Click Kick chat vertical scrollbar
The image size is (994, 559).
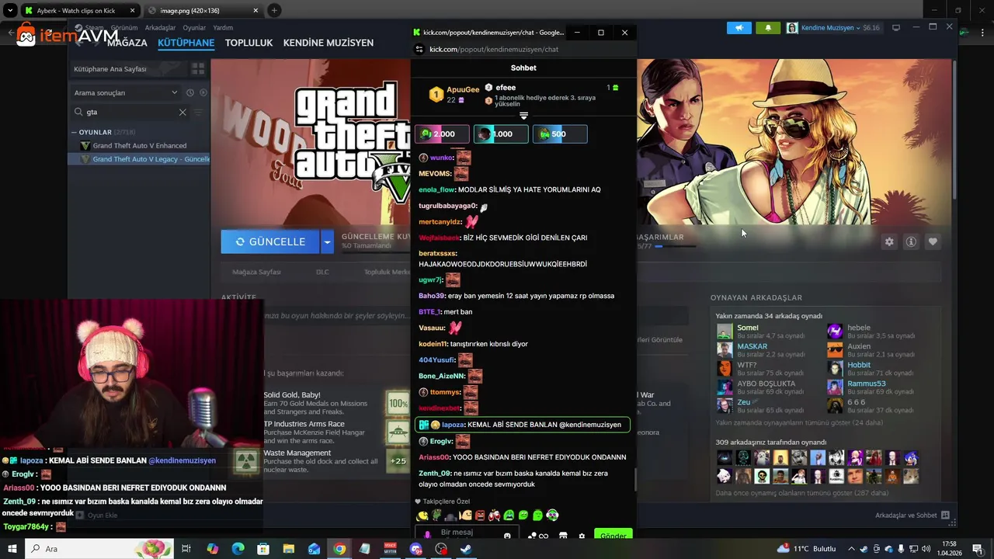634,480
